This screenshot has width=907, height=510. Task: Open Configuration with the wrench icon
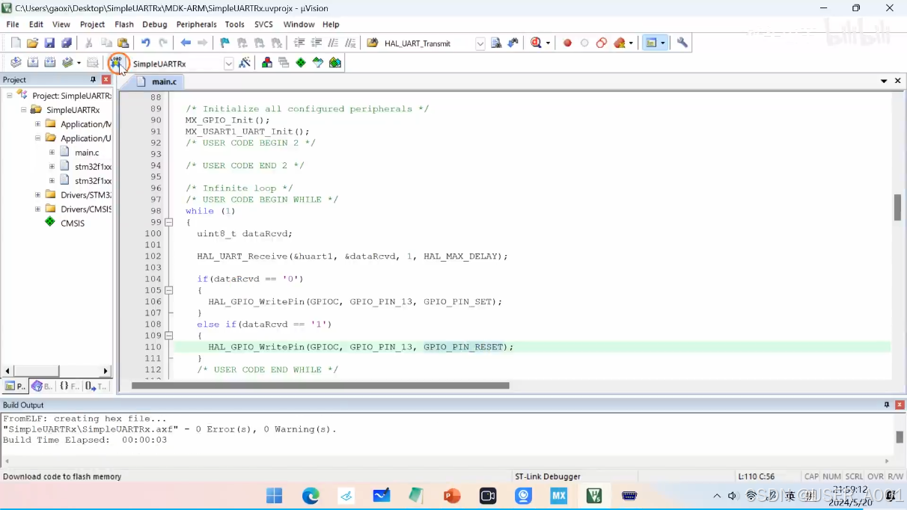pos(682,43)
